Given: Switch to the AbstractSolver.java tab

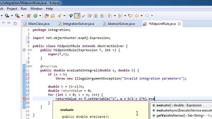Looking at the screenshot, I should point(119,24).
